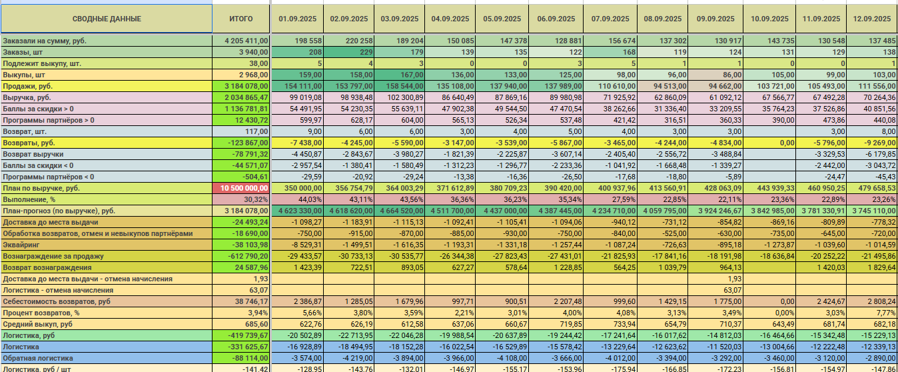Viewport: 898px width, 372px height.
Task: Select the Вознаграждение за продажу label
Action: pyautogui.click(x=107, y=256)
